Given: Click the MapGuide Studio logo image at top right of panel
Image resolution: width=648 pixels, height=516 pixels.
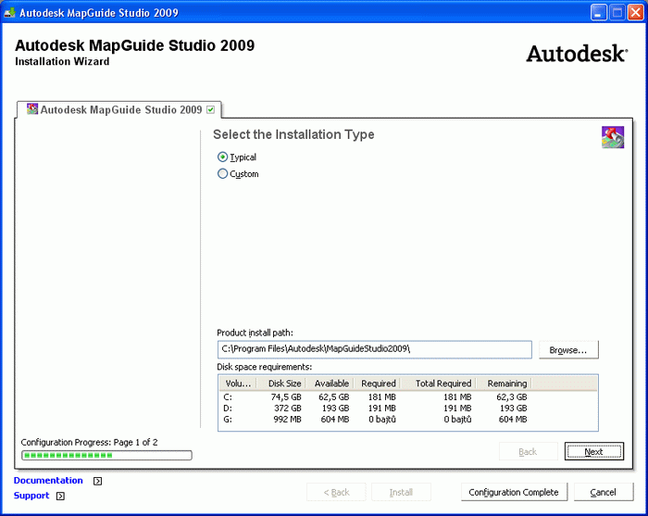Looking at the screenshot, I should (x=613, y=137).
